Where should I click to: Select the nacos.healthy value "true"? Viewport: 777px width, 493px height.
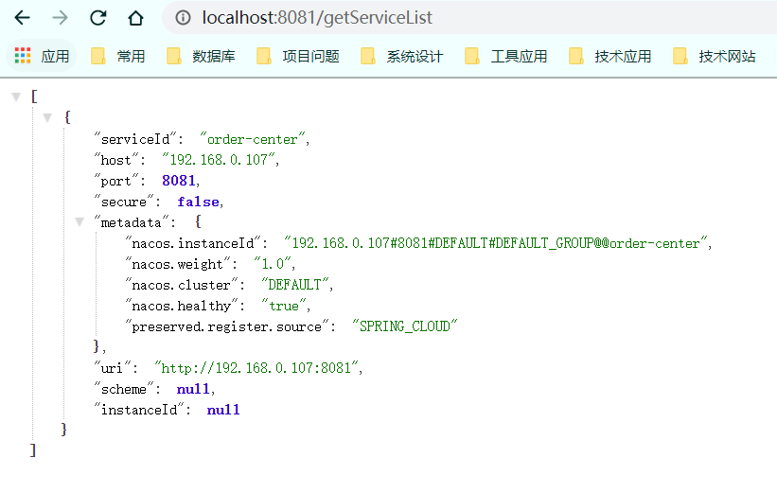(283, 306)
